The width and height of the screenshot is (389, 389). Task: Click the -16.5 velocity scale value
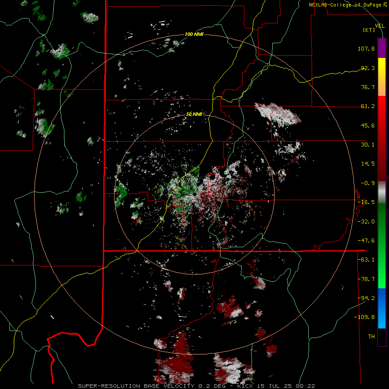coord(366,202)
